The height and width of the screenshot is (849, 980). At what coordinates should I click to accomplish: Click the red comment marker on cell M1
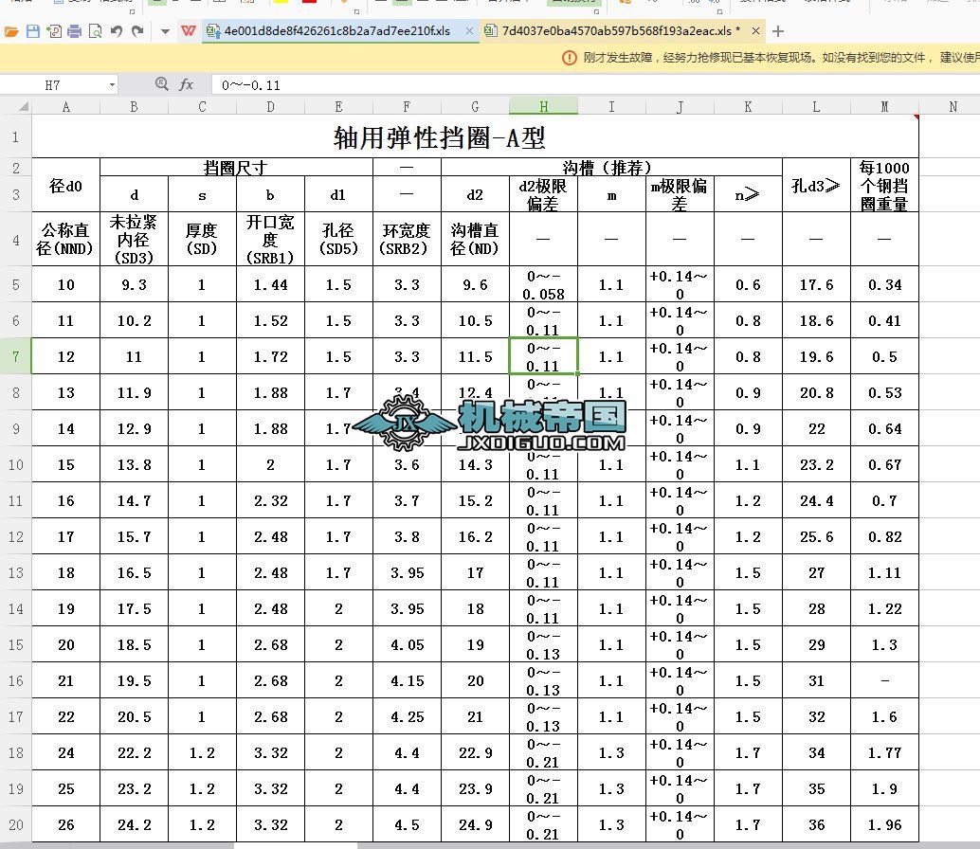[916, 117]
